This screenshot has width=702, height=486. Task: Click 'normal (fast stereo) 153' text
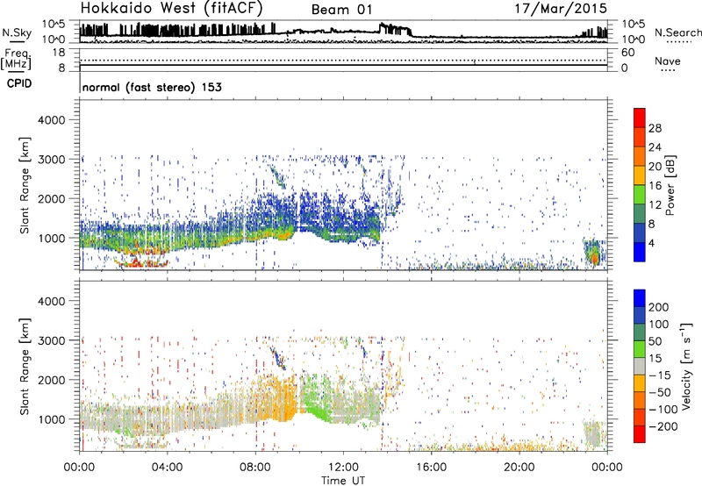152,87
